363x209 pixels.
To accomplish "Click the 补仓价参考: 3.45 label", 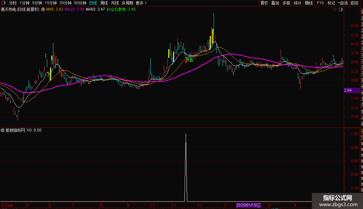I will pos(121,9).
